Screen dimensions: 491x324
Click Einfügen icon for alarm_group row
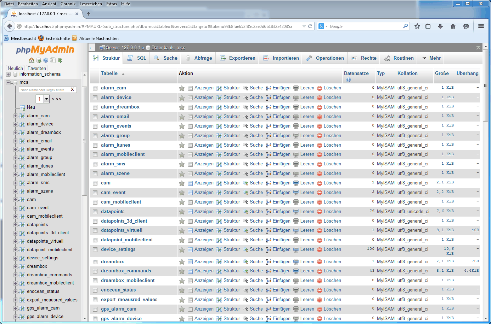269,136
